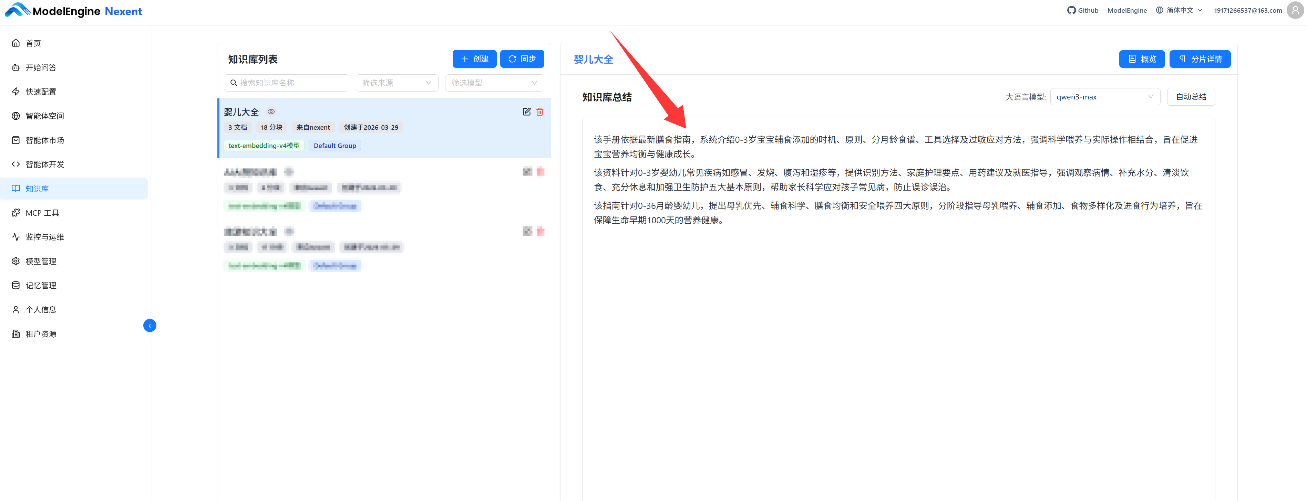Image resolution: width=1307 pixels, height=501 pixels.
Task: Click the delete icon of second knowledge base
Action: pyautogui.click(x=541, y=172)
